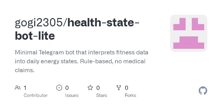Click the forks count of 0

(127, 88)
